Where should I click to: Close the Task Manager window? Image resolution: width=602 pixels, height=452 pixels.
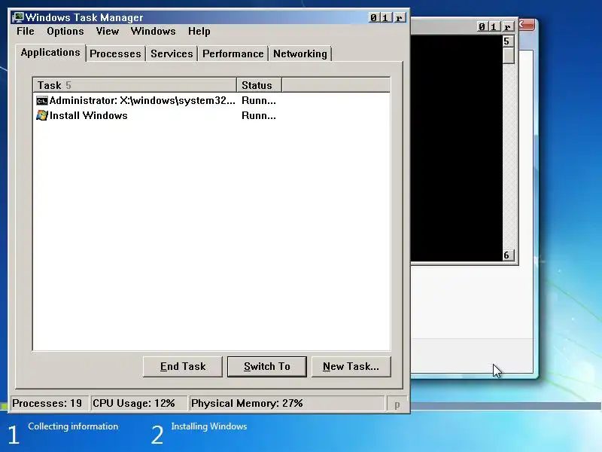tap(400, 17)
